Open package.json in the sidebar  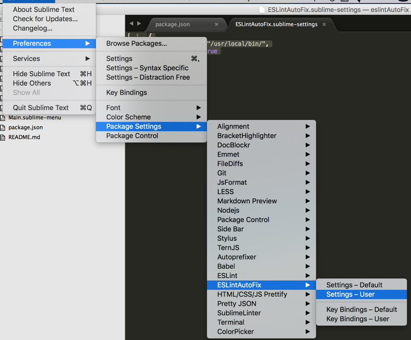point(26,128)
